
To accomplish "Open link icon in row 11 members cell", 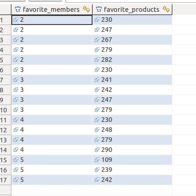I will pyautogui.click(x=16, y=120).
